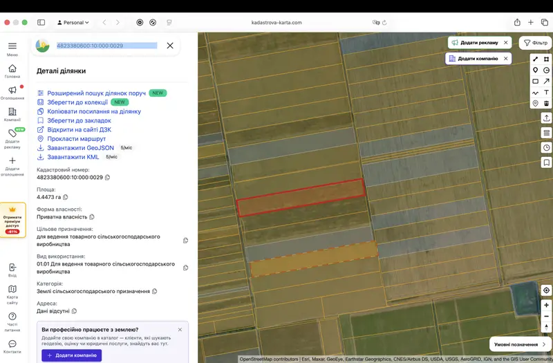Expand Умовні позначення legend

coord(520,344)
